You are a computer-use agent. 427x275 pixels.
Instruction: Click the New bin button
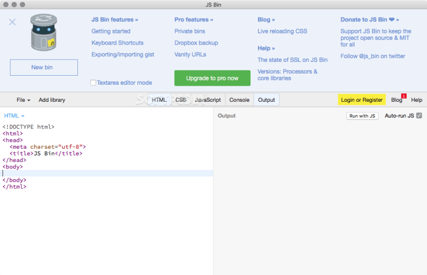(x=44, y=68)
